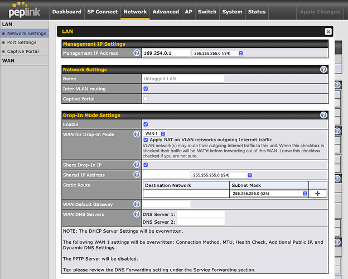Toggle Captive Portal checkbox

click(146, 99)
